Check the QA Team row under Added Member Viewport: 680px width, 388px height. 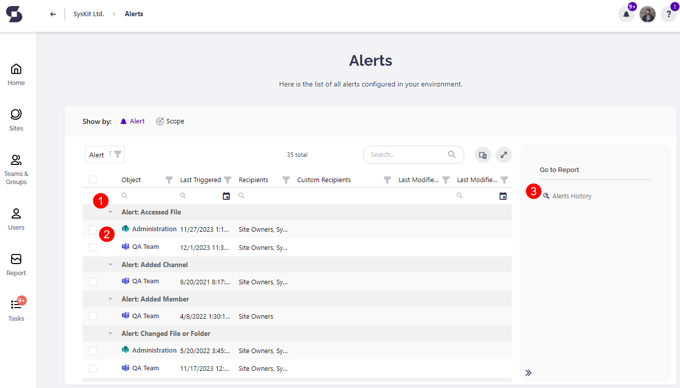[93, 316]
